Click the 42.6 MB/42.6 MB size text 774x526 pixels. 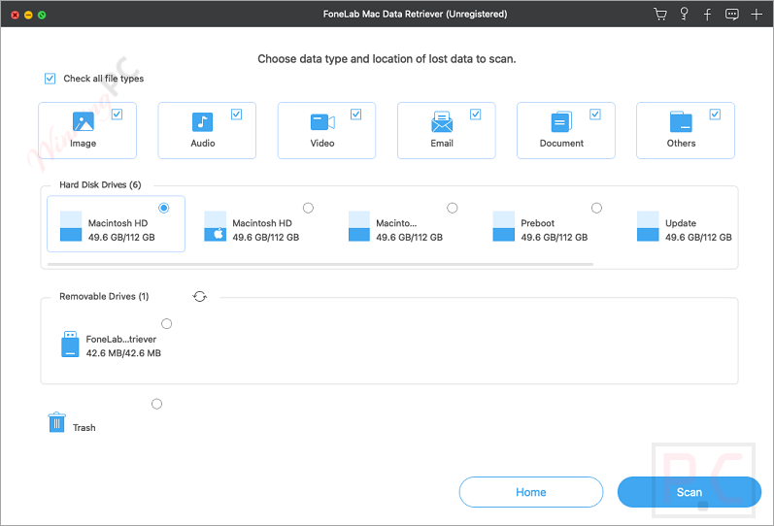[x=123, y=353]
